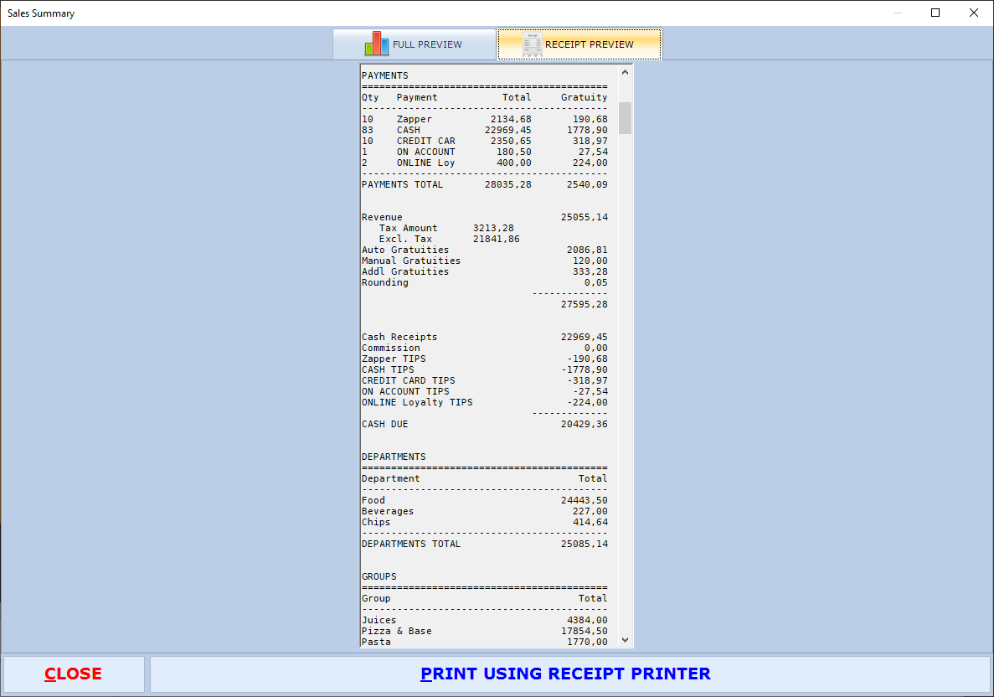This screenshot has height=697, width=994.
Task: Click the CASH DUE line in the receipt
Action: pyautogui.click(x=484, y=424)
